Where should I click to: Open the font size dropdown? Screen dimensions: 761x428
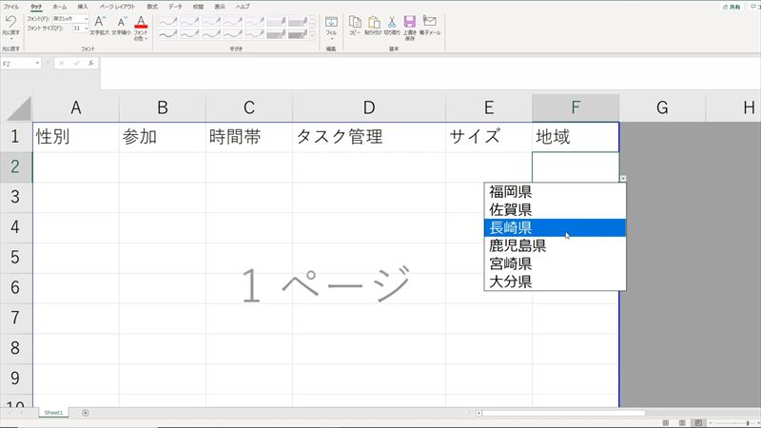click(86, 29)
